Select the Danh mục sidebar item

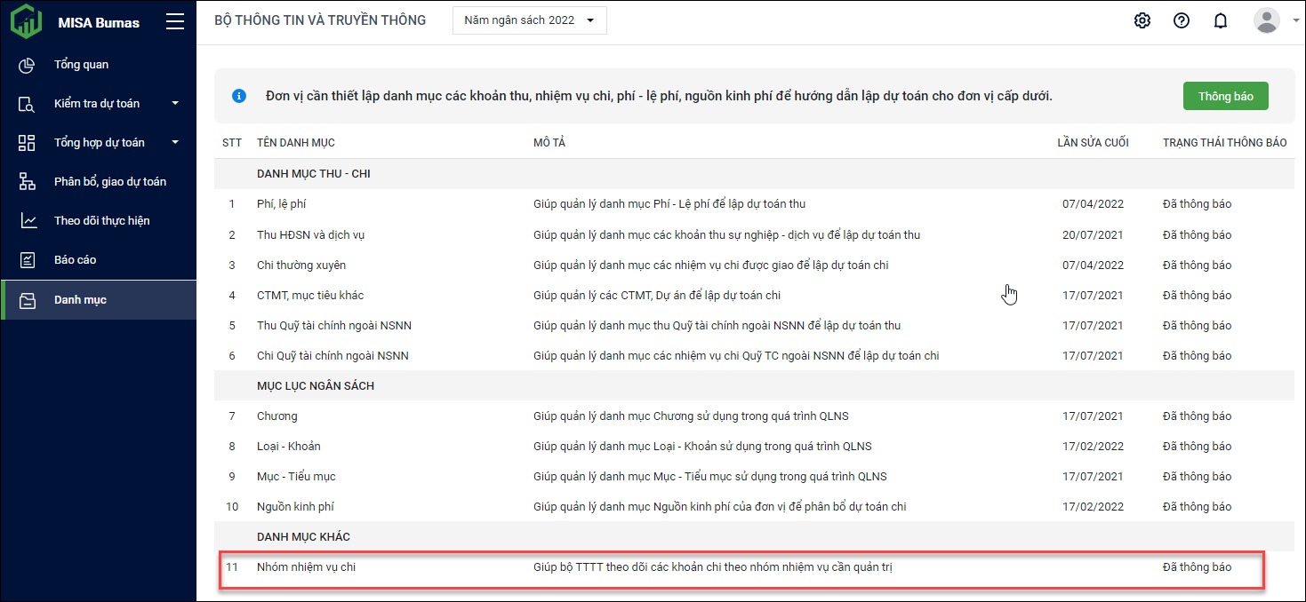80,300
